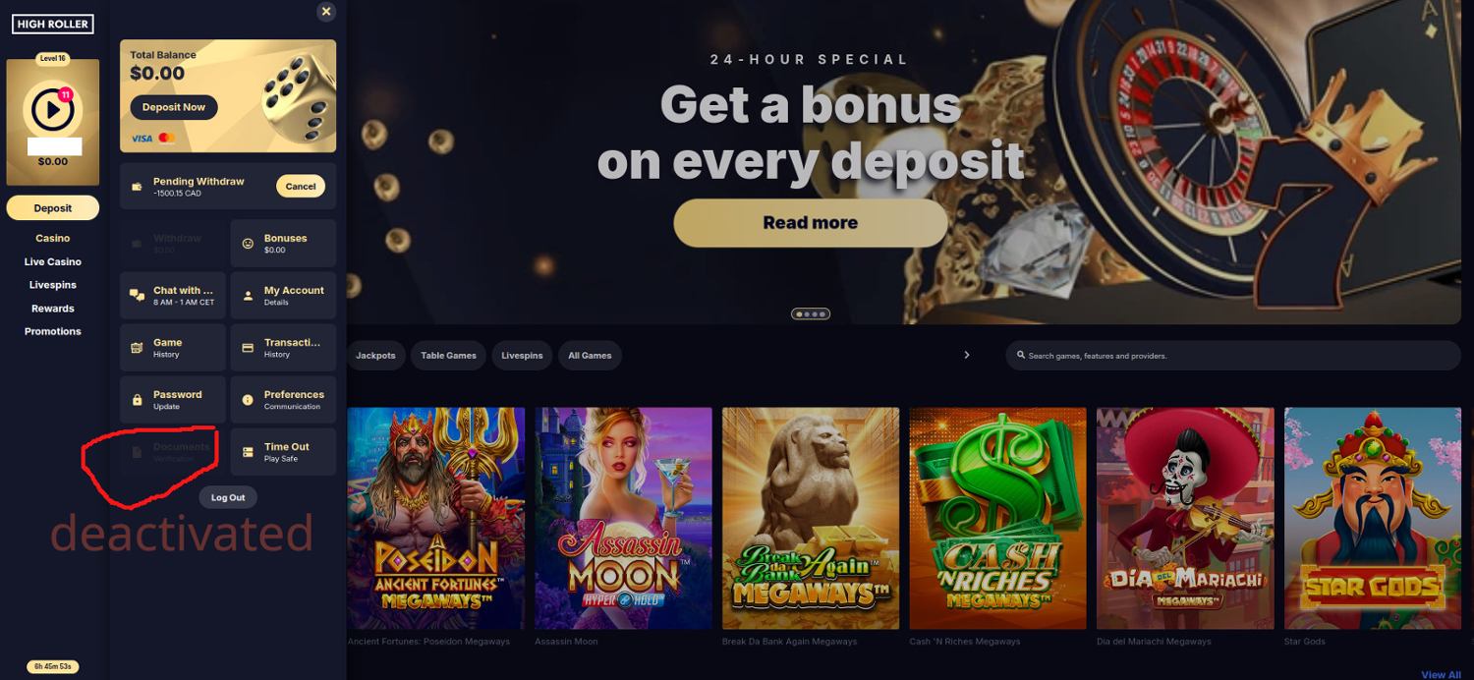Open Chat with support tile

point(173,295)
